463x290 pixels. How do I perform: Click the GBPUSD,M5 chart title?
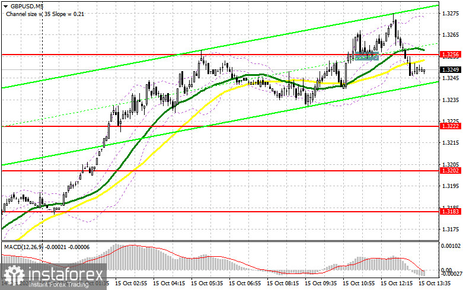point(27,6)
